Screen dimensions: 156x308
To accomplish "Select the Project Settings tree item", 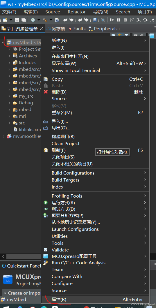I will point(27,49).
